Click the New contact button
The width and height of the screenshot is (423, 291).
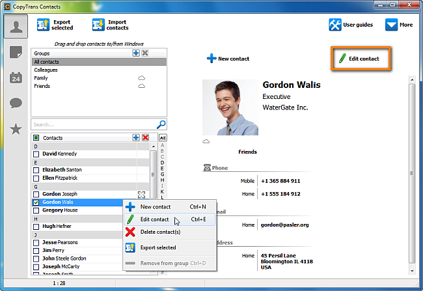228,59
